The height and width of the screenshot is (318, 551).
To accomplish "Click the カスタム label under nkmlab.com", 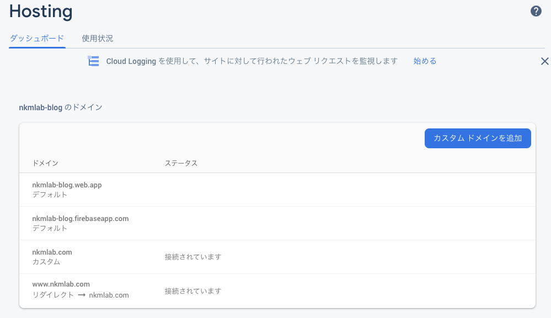I will 46,262.
